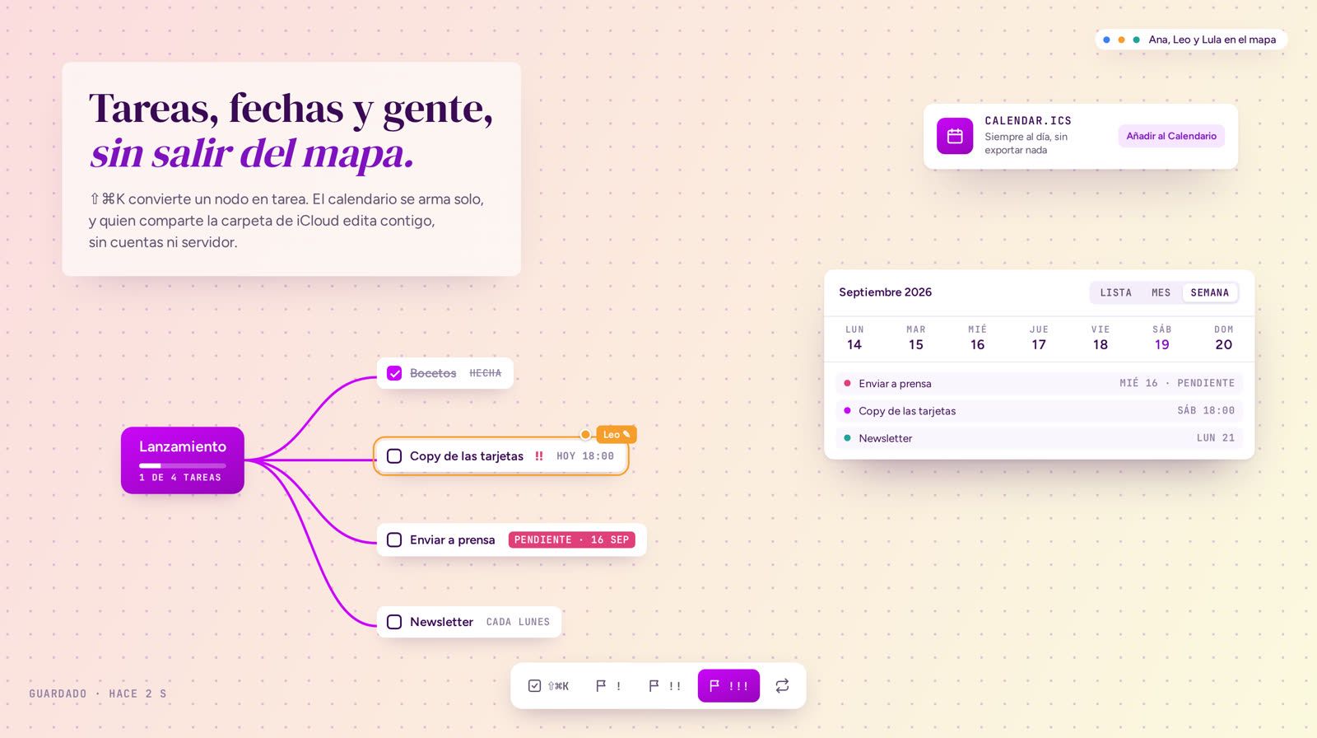Click the CALENDAR.ICS title text
Image resolution: width=1317 pixels, height=738 pixels.
click(x=1028, y=121)
